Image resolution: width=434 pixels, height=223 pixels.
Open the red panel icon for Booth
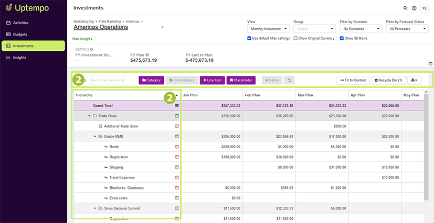point(177,147)
